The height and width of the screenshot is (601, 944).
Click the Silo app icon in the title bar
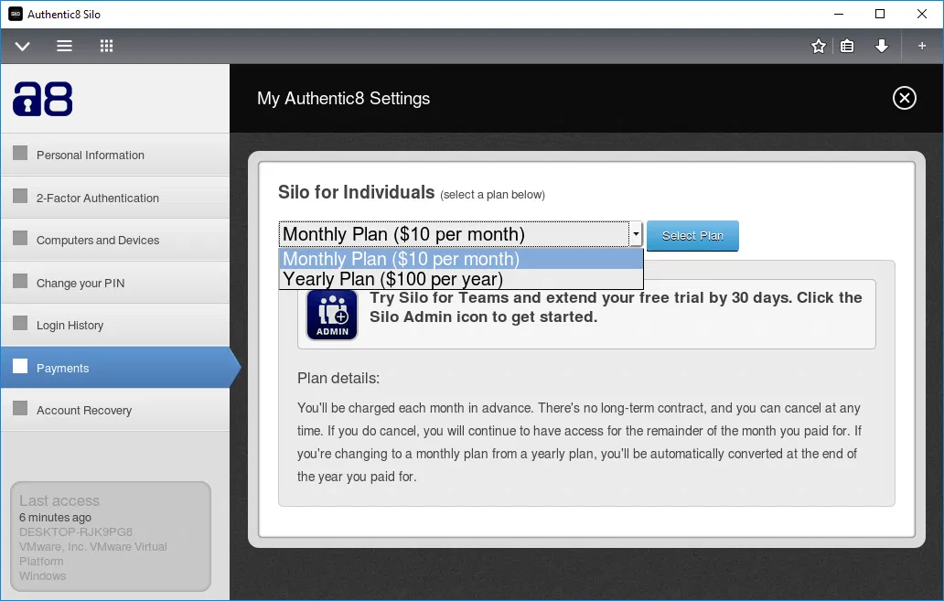point(15,14)
